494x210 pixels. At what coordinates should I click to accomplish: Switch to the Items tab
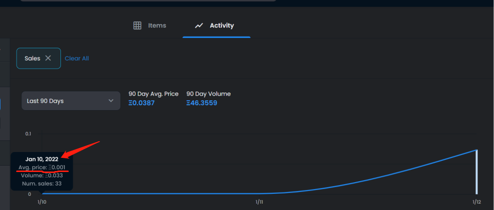pos(157,25)
